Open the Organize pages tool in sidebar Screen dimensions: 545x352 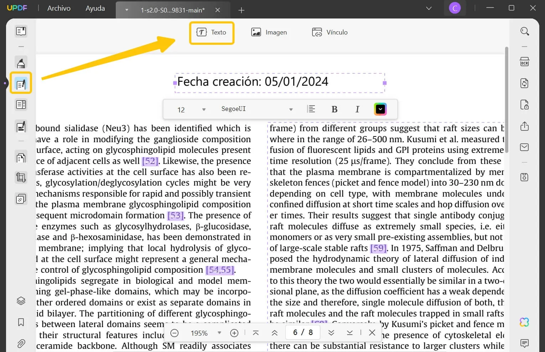pyautogui.click(x=21, y=105)
